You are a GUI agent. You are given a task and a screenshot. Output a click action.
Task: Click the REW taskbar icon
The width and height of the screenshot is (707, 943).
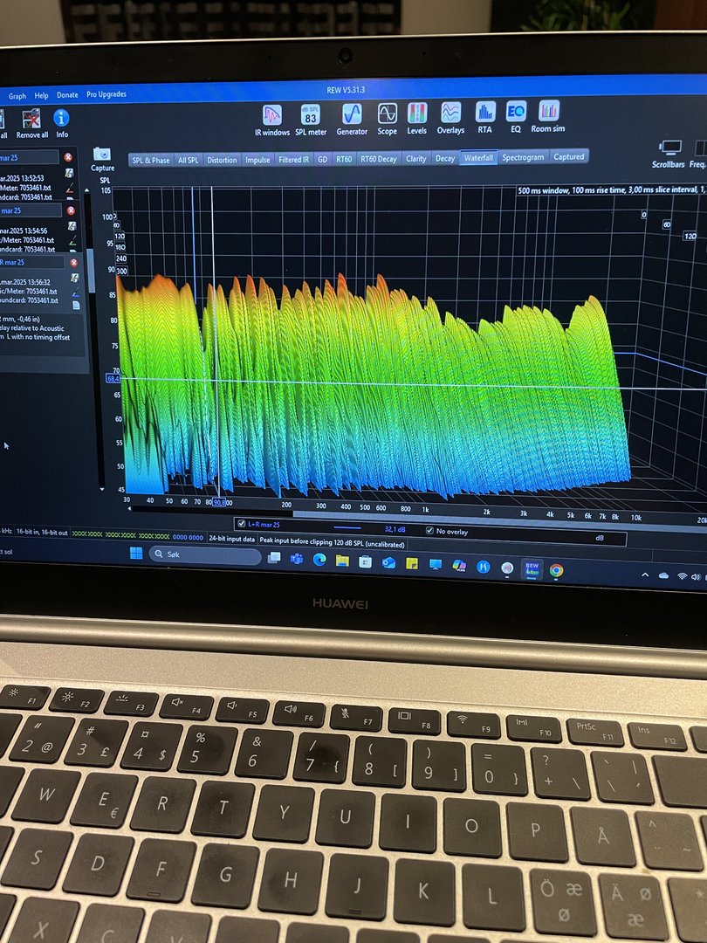point(532,569)
